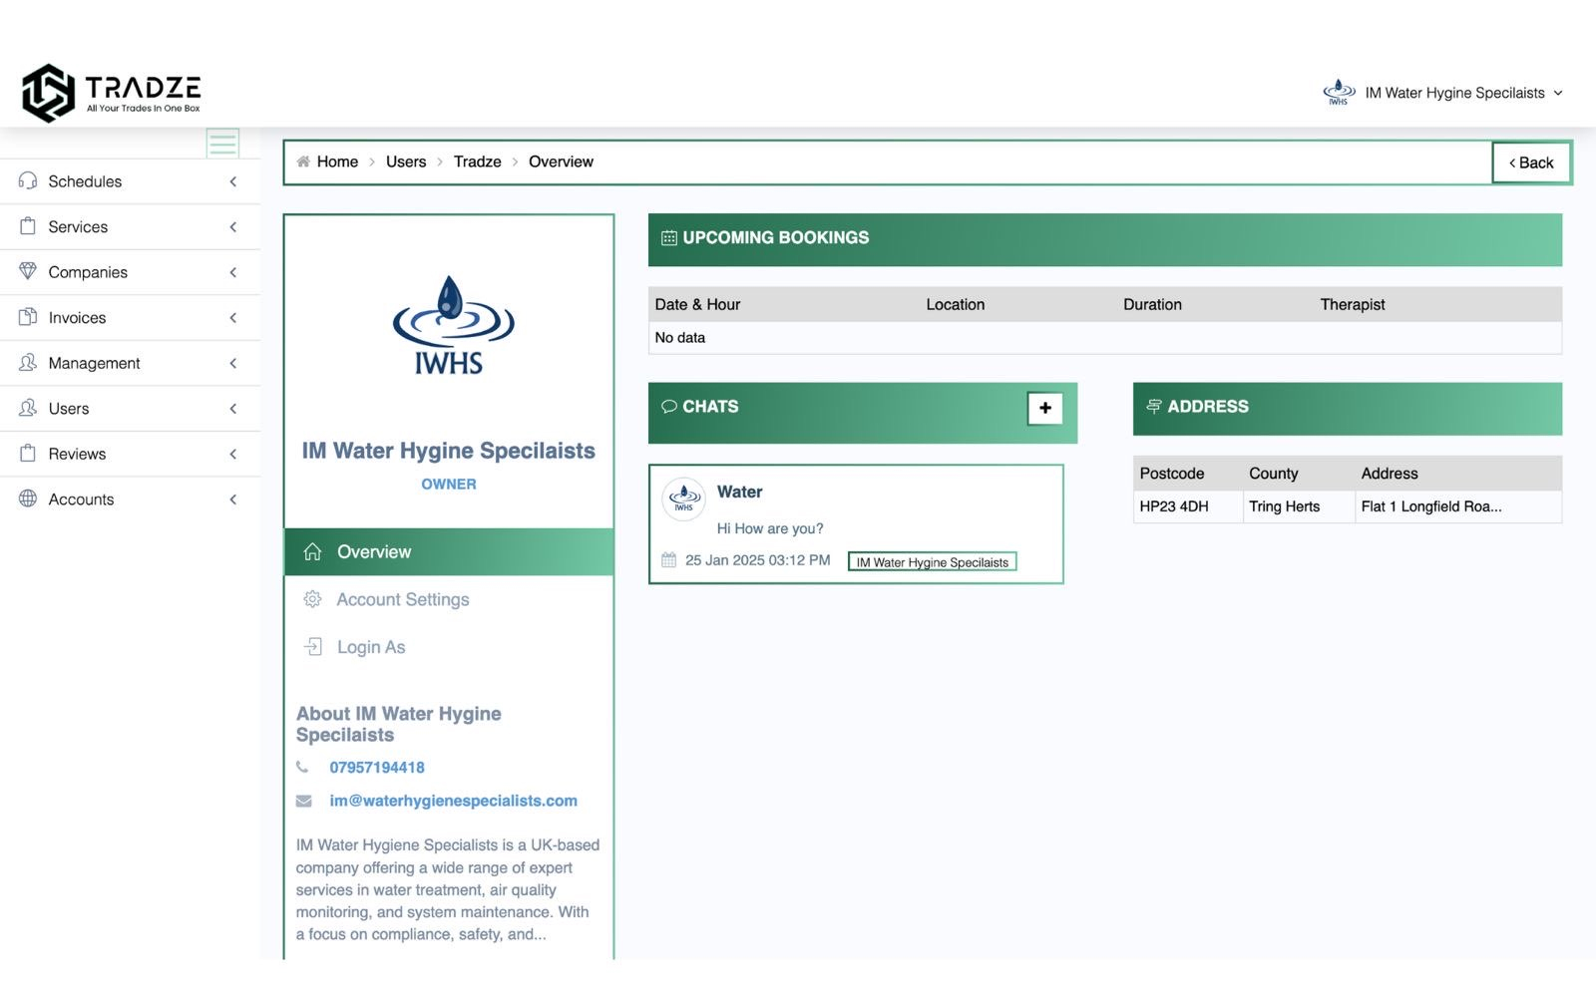Navigate to Tradze in breadcrumb
Viewport: 1596px width, 997px height.
[478, 162]
